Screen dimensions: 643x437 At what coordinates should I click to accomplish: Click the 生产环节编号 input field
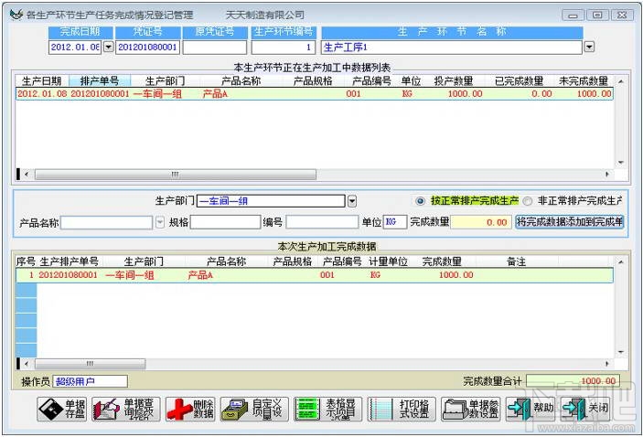(x=283, y=48)
